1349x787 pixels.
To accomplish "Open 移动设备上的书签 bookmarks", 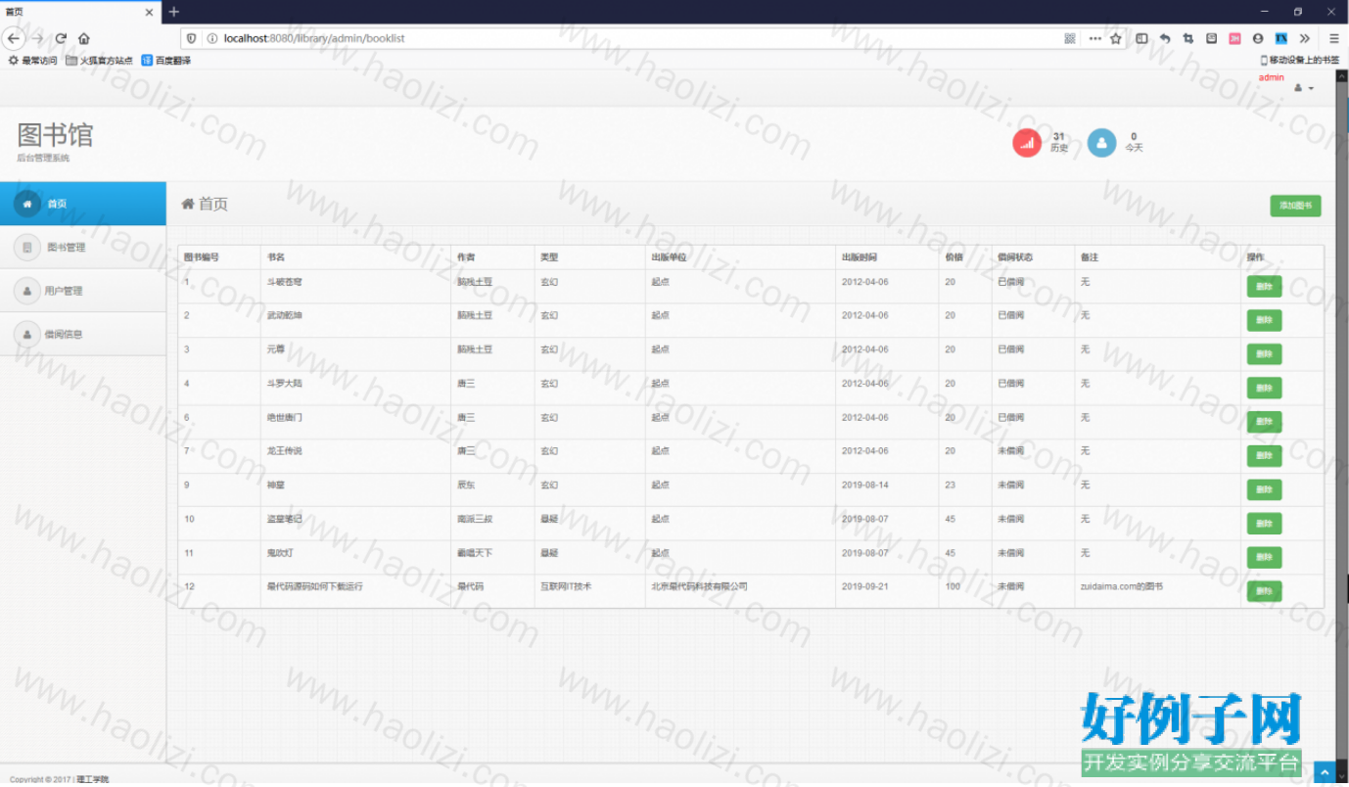I will [x=1299, y=61].
